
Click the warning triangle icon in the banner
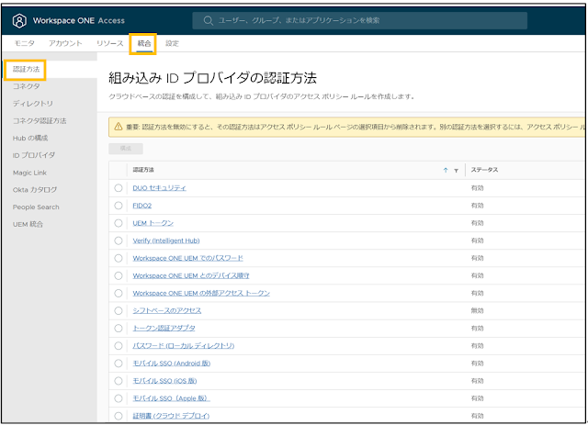point(119,127)
